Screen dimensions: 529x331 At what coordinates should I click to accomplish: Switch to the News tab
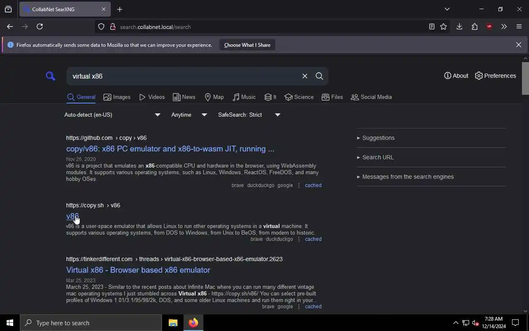184,97
